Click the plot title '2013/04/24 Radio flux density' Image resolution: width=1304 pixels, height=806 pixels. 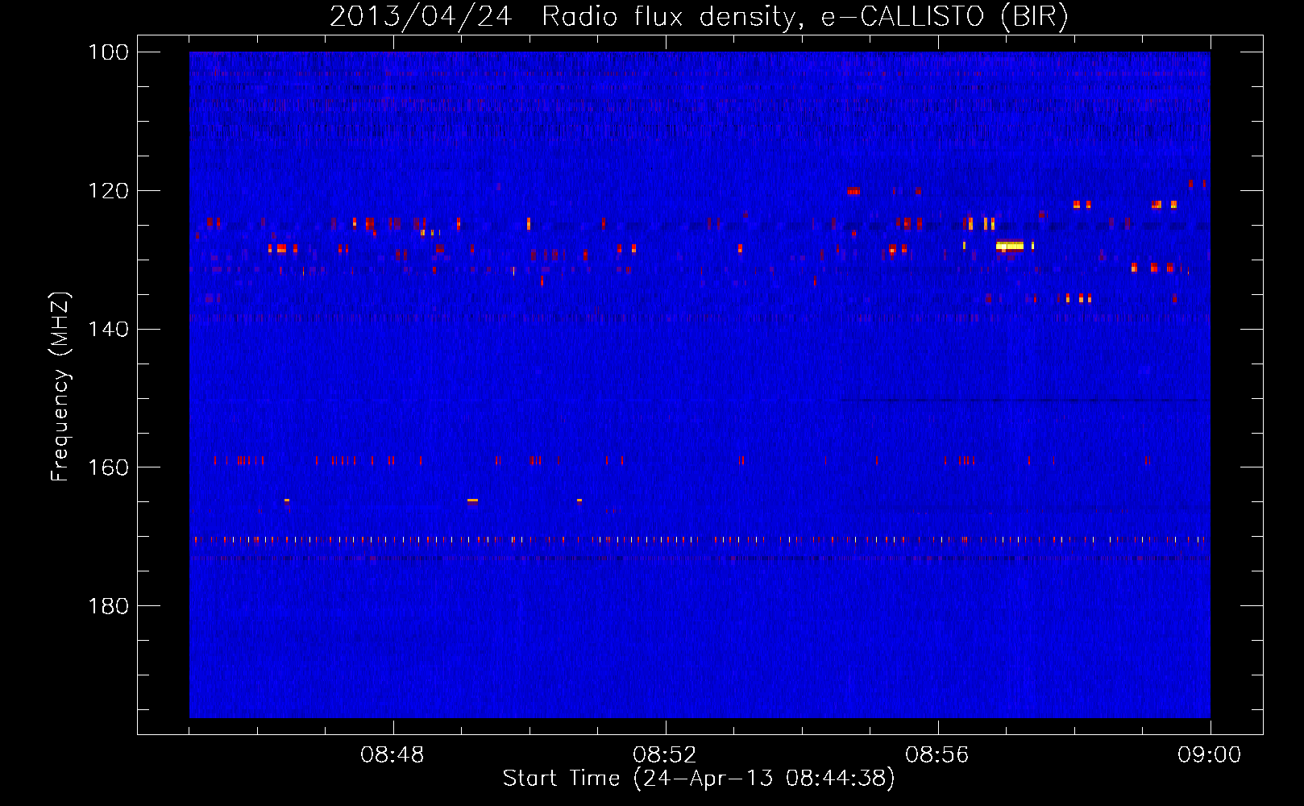coord(699,17)
